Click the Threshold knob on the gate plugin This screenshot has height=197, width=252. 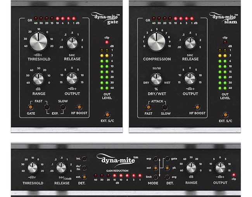pyautogui.click(x=38, y=41)
